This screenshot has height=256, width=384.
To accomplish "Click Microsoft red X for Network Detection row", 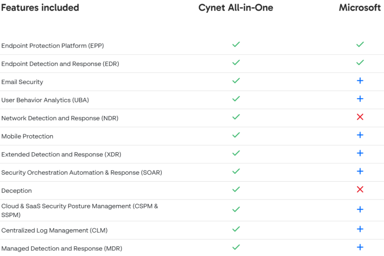I will pos(360,117).
